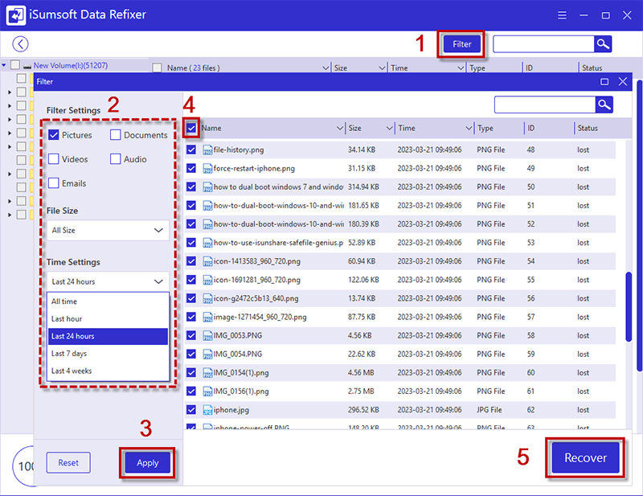The height and width of the screenshot is (496, 643).
Task: Enable the Documents checkbox
Action: tap(115, 134)
